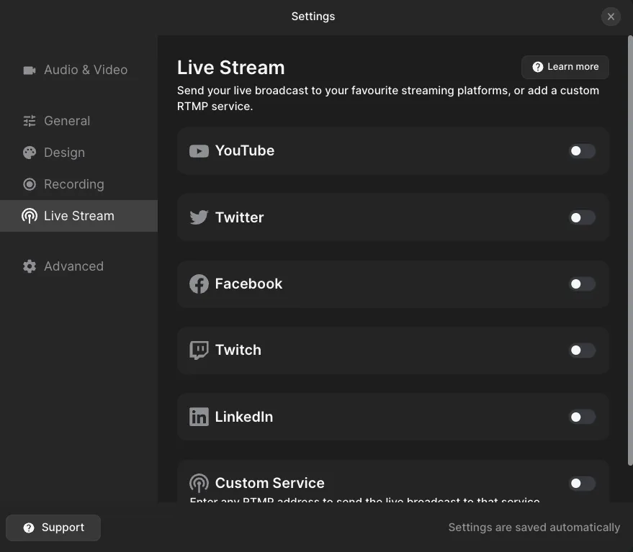The image size is (633, 552).
Task: Click the LinkedIn logo icon
Action: tap(199, 417)
